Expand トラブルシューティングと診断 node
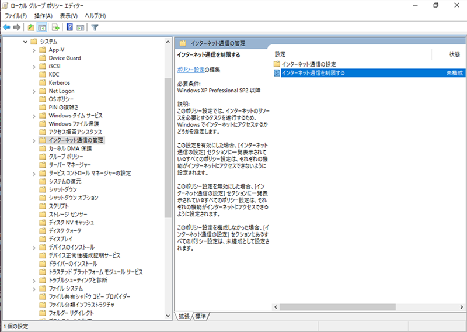 pyautogui.click(x=34, y=281)
